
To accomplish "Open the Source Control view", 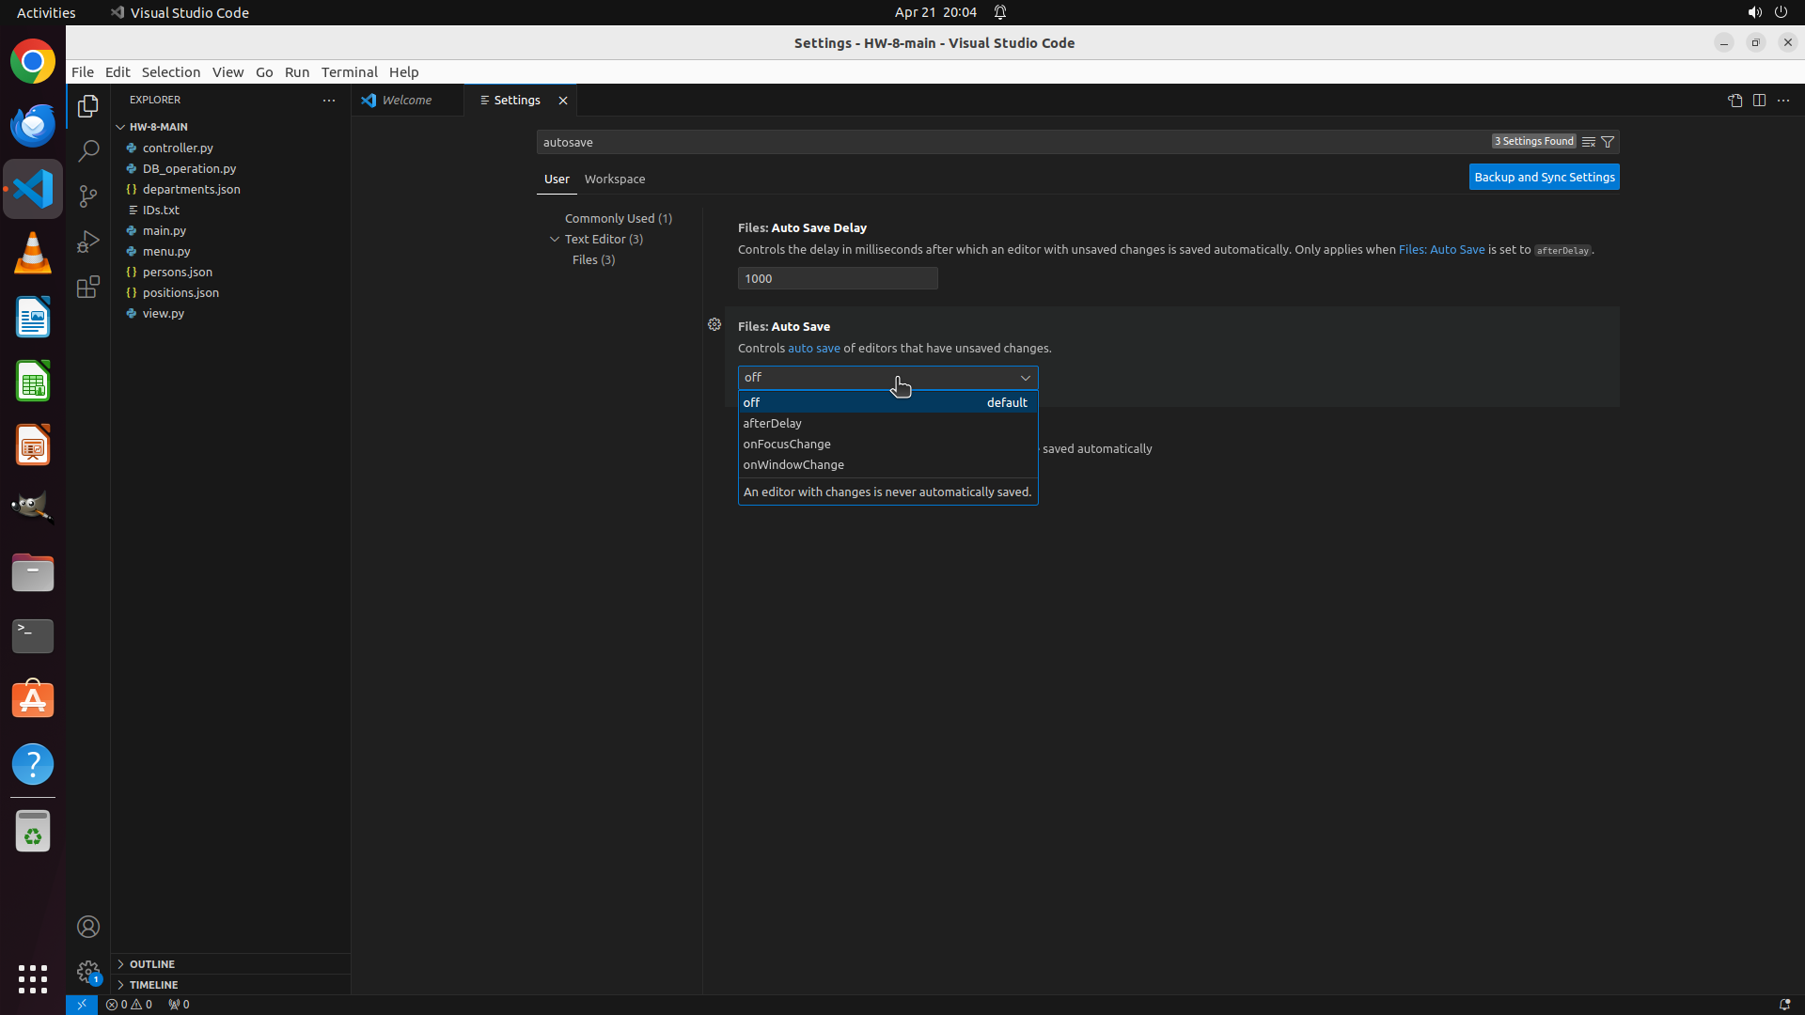I will pyautogui.click(x=88, y=195).
